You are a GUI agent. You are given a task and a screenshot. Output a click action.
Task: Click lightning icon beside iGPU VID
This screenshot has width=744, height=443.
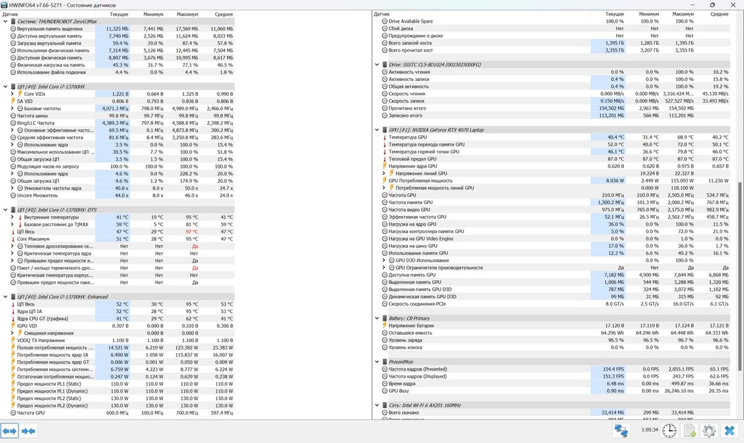[14, 325]
